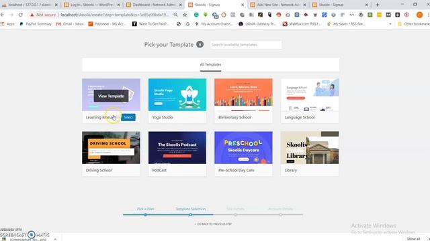Viewport: 430px width, 241px height.
Task: Click the Not secure warning indicator
Action: coord(43,15)
